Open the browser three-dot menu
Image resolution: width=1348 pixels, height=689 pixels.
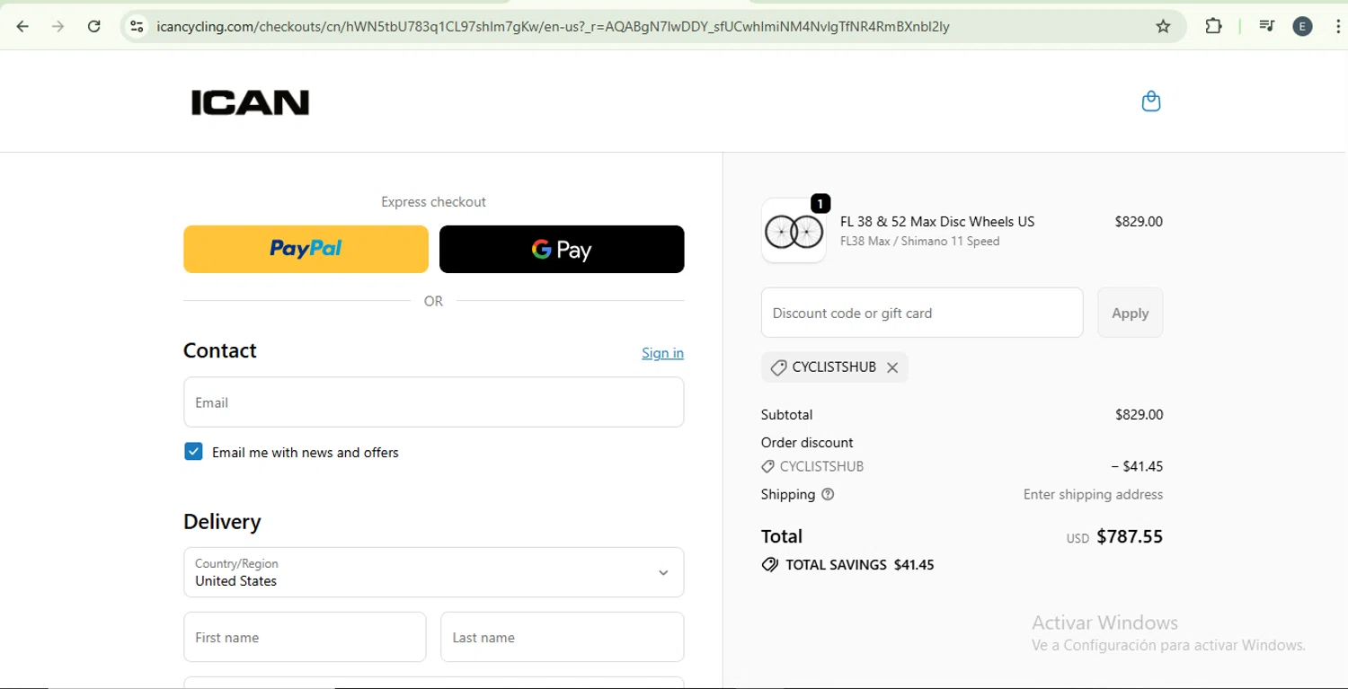click(x=1339, y=26)
